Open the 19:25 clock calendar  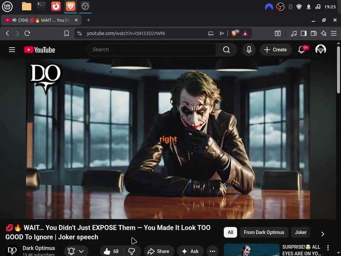[x=330, y=7]
